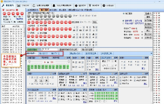Choose the 逗号分隔 radio option

click(x=133, y=21)
